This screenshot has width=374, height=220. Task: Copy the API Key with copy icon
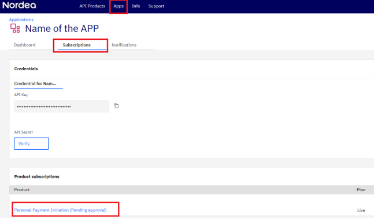click(116, 105)
